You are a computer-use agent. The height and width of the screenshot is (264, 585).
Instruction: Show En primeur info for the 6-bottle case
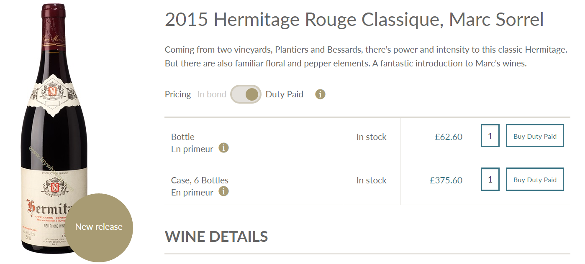point(224,191)
